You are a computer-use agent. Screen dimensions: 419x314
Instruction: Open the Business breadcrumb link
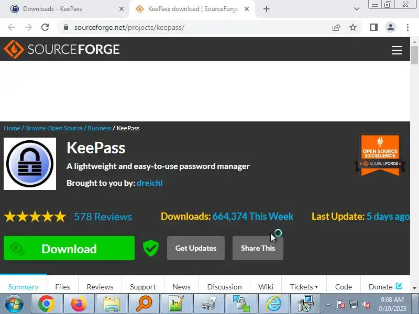coord(100,128)
